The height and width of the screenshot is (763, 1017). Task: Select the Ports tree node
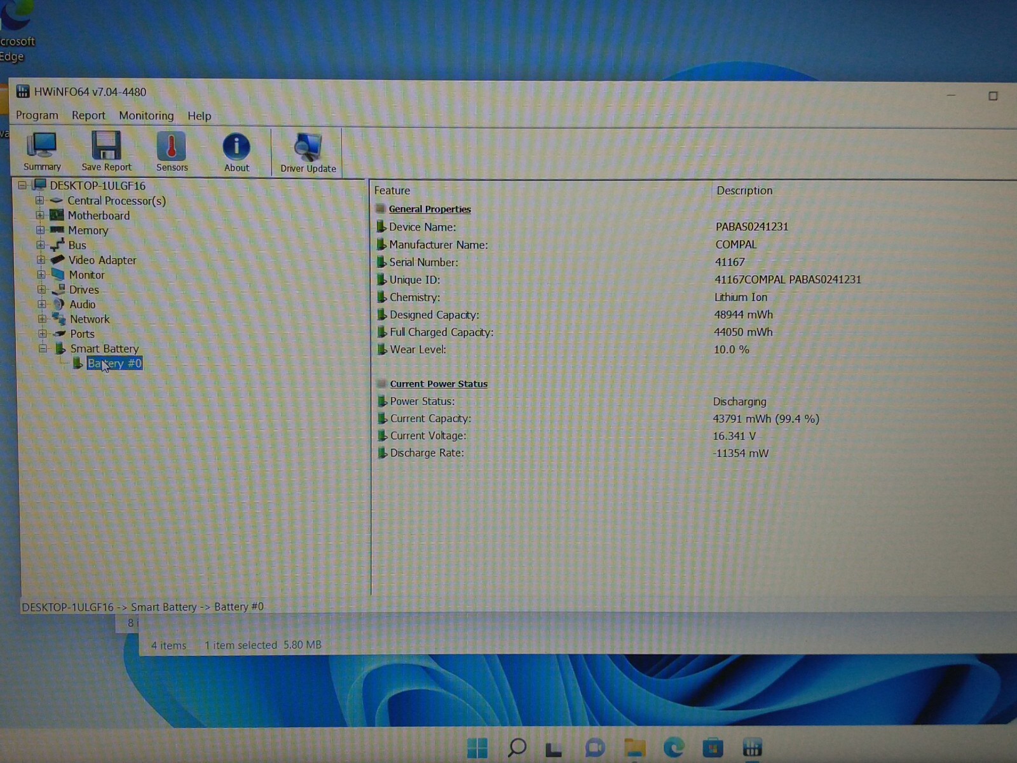coord(82,334)
